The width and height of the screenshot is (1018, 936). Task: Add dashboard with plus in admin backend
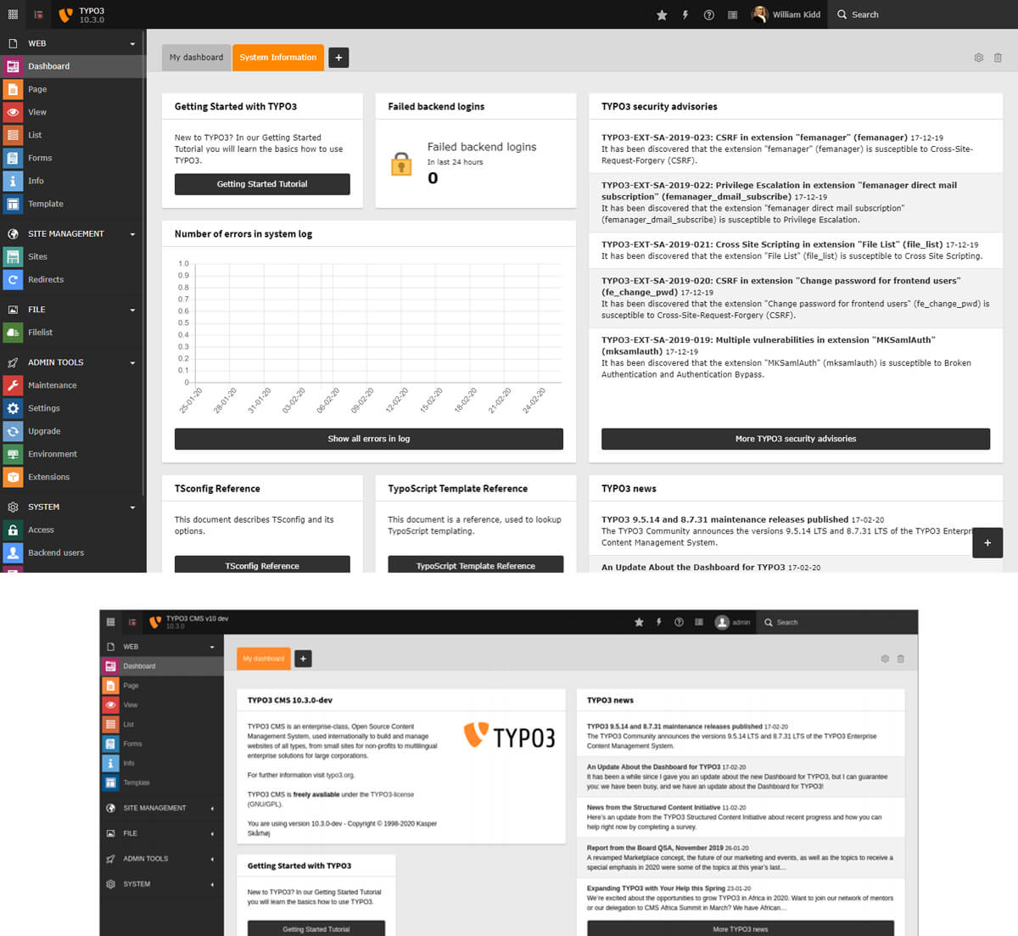point(303,659)
